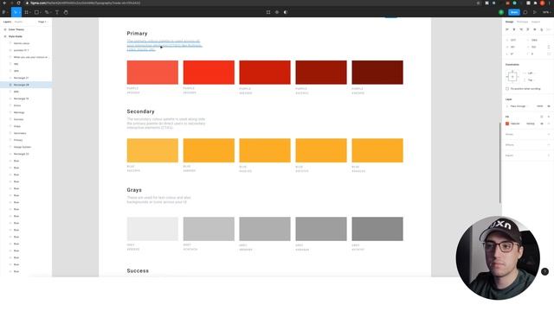Toggle constrain proportions link icon
Image resolution: width=554 pixels, height=311 pixels.
[x=549, y=47]
